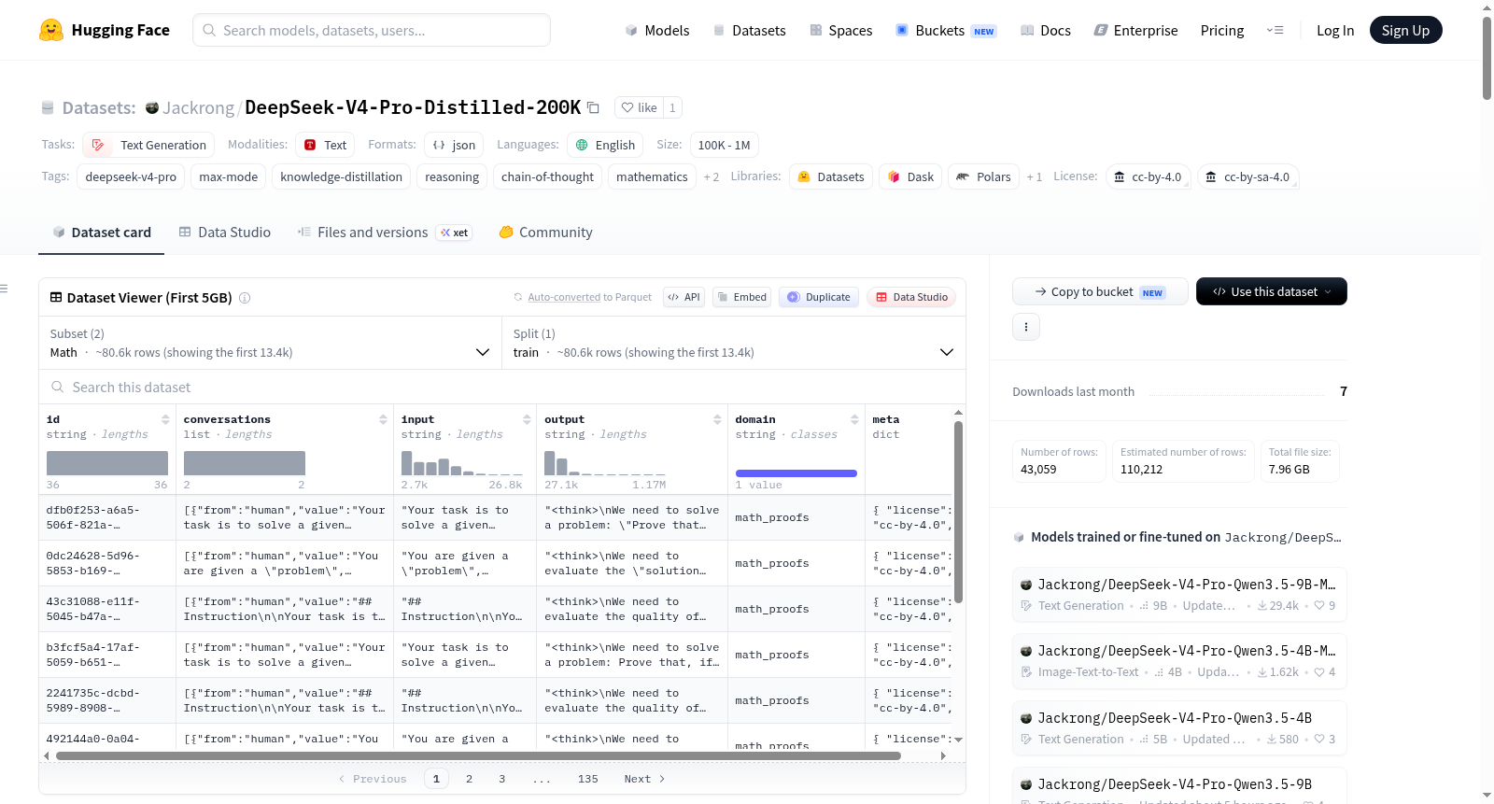Click the cc-by-sa-4.0 license tag
The image size is (1494, 804).
point(1248,176)
